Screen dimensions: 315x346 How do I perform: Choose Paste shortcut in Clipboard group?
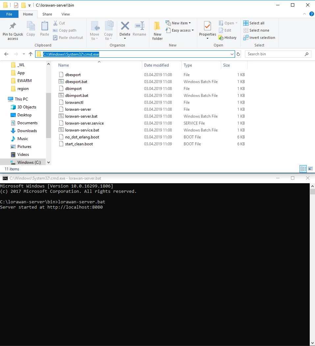pyautogui.click(x=68, y=38)
